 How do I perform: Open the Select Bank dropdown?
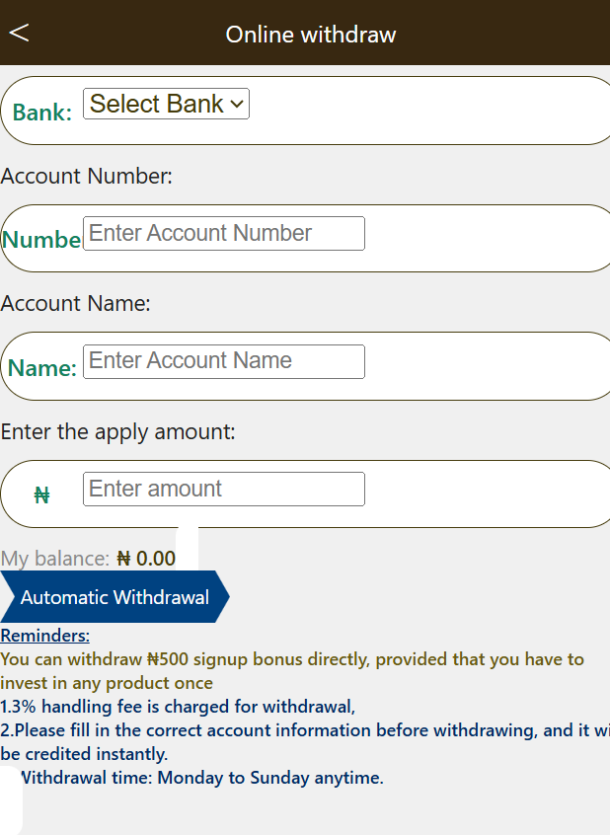pos(166,104)
